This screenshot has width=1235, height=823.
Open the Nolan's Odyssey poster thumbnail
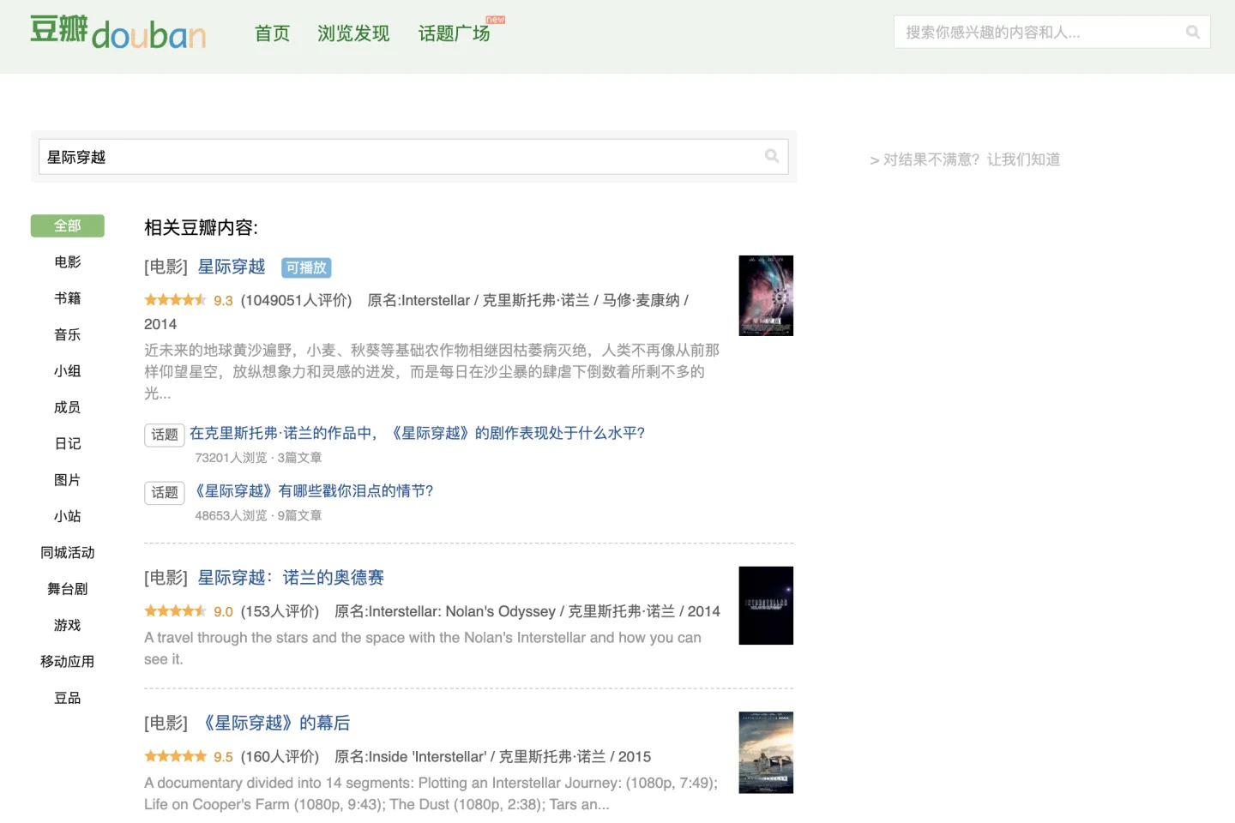[x=766, y=605]
